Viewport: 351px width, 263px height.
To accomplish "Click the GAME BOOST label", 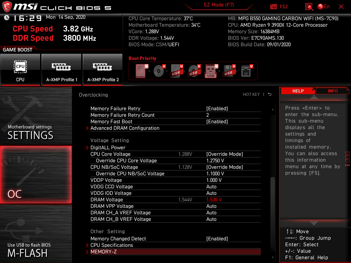I will click(x=17, y=50).
